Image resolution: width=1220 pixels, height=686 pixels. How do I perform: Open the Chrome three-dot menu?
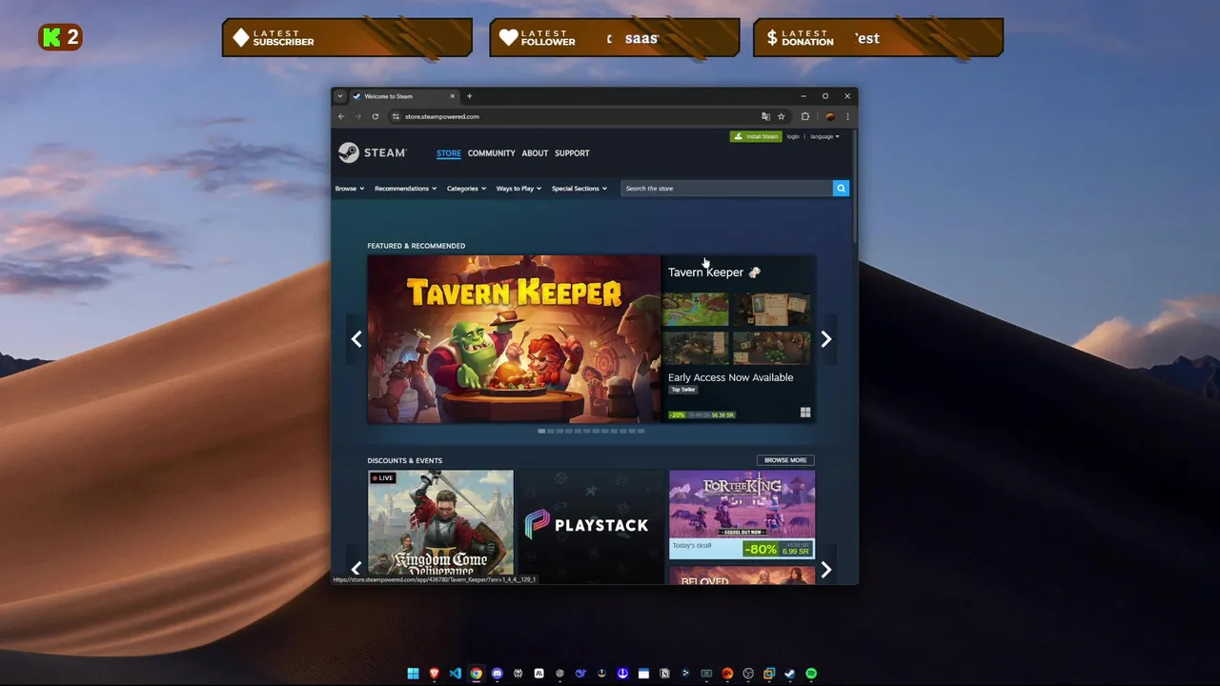pos(847,116)
